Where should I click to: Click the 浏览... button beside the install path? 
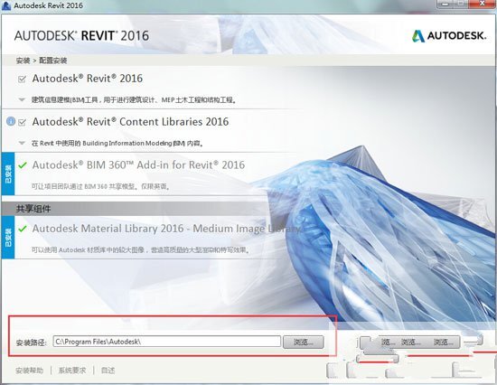pos(304,342)
